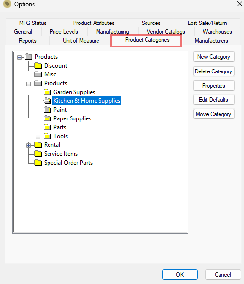Open the Price Levels tab

coord(64,32)
